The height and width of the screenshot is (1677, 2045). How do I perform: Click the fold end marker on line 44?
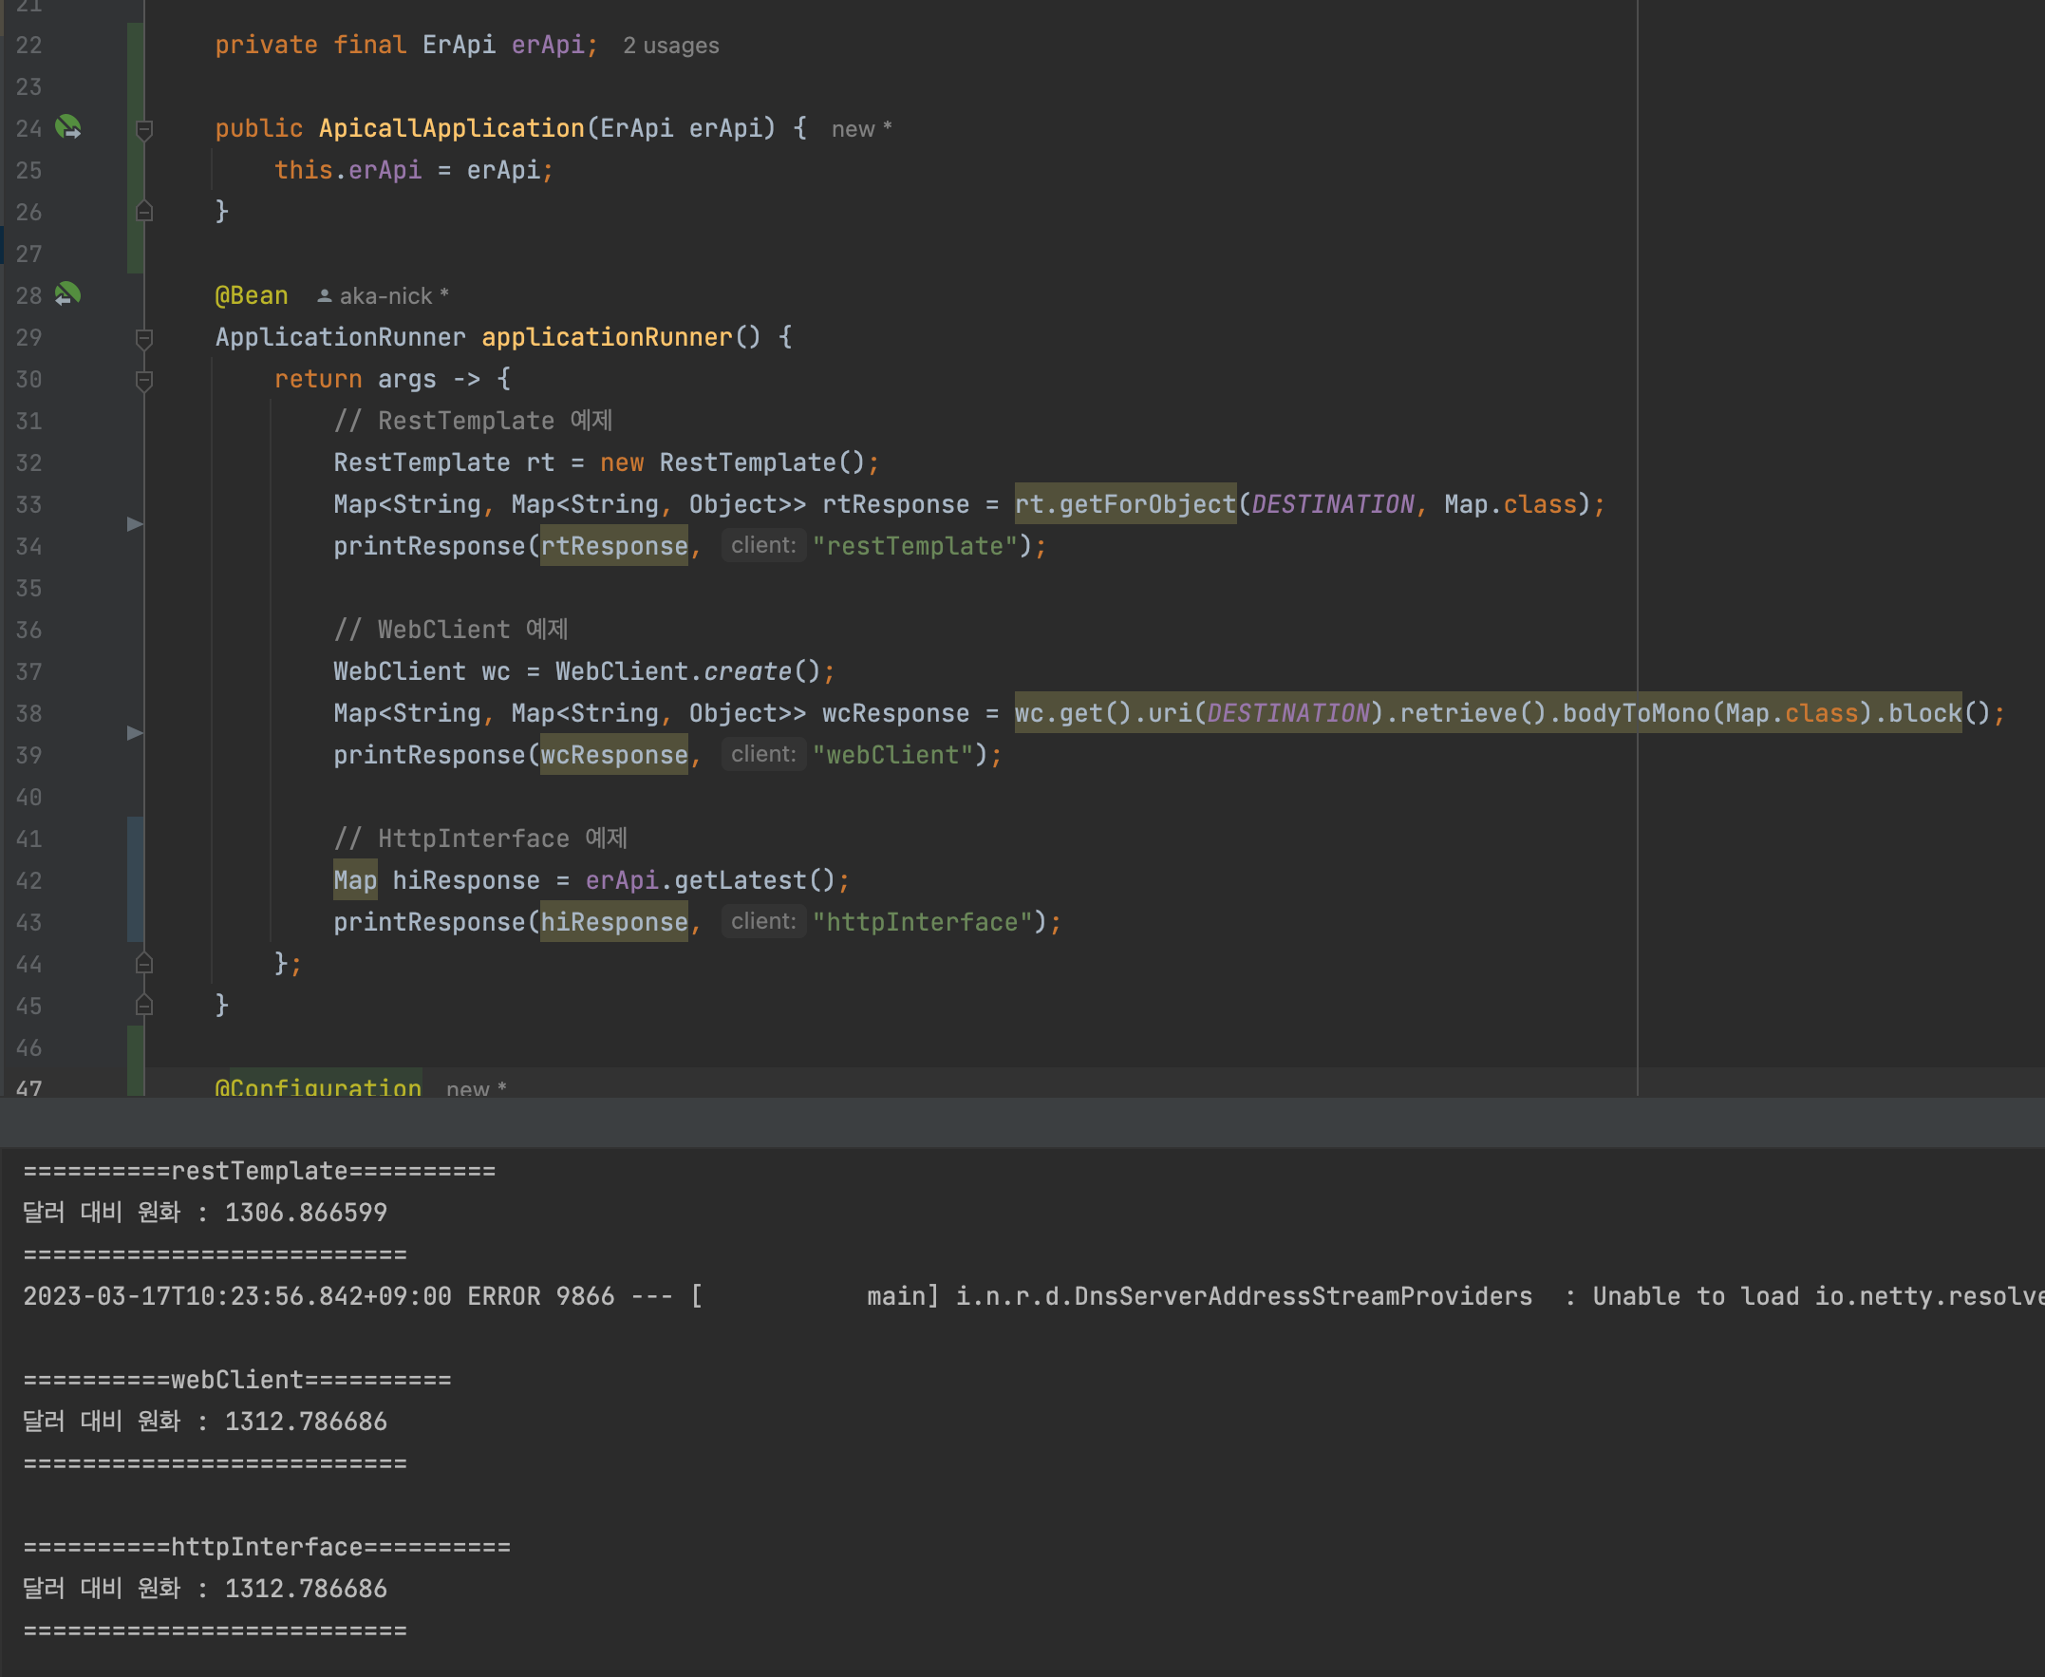tap(145, 963)
